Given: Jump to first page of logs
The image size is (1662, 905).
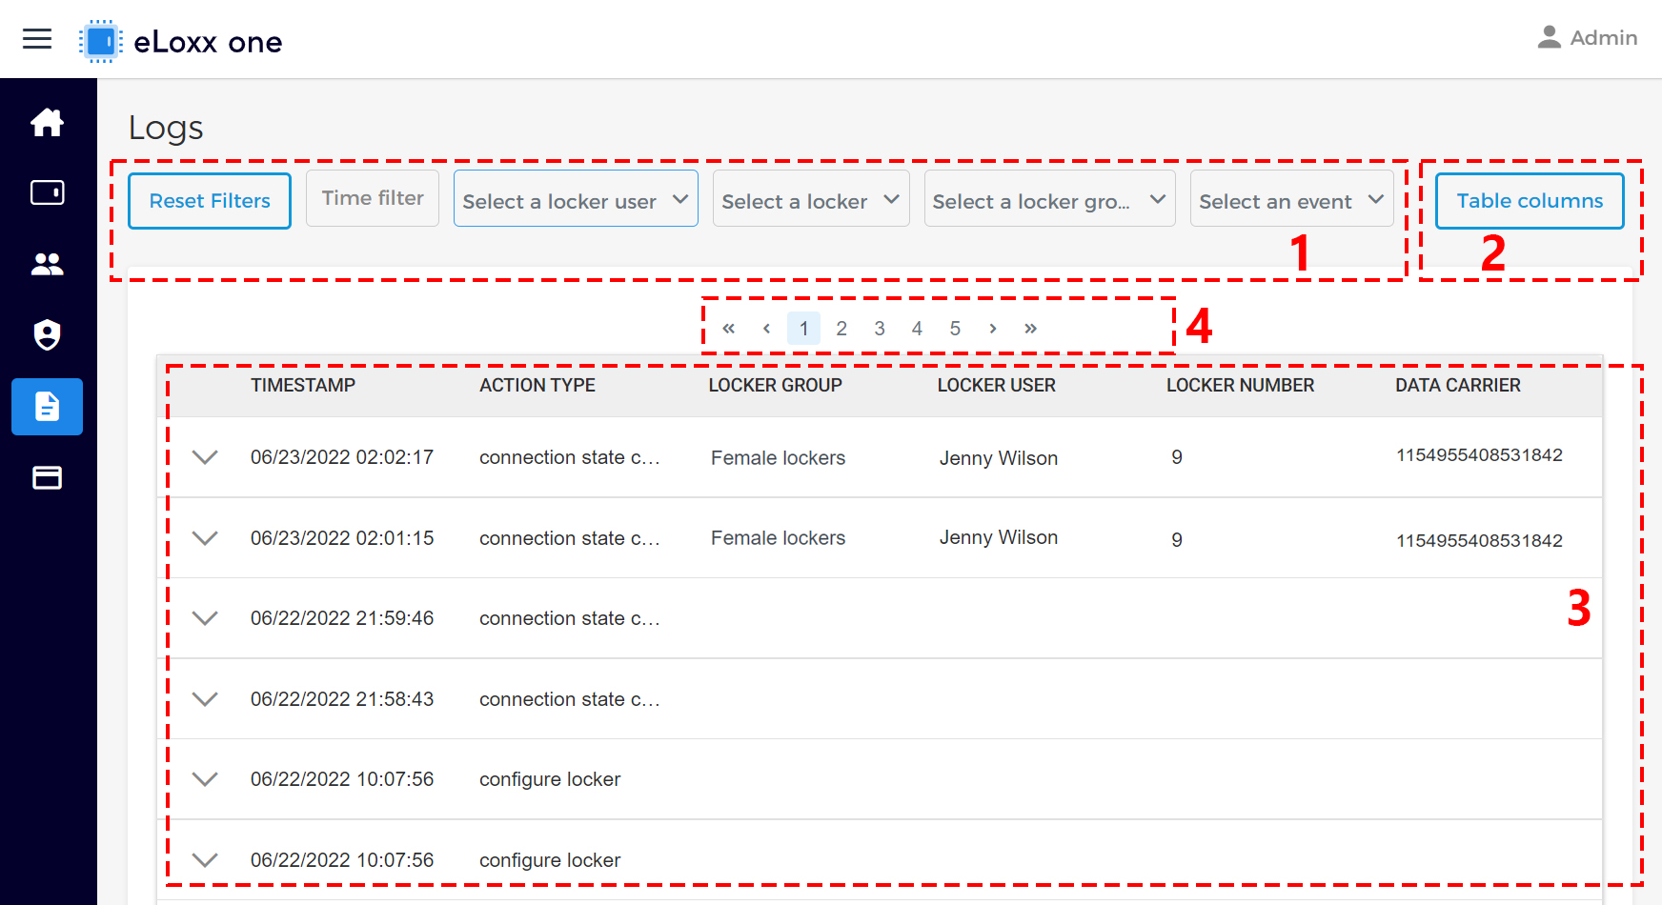Looking at the screenshot, I should pos(729,328).
